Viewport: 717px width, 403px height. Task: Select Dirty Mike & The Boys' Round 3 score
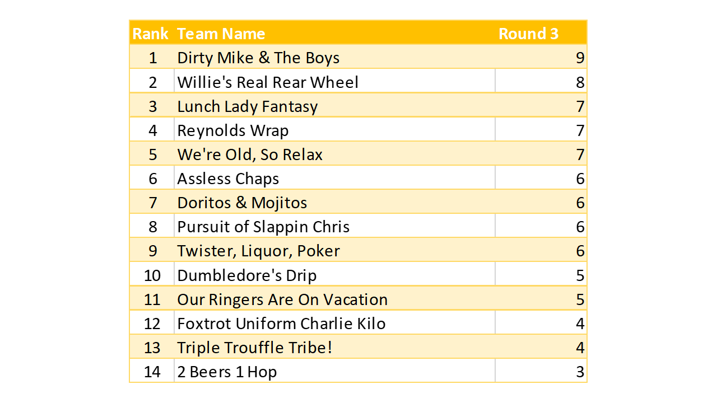coord(579,58)
